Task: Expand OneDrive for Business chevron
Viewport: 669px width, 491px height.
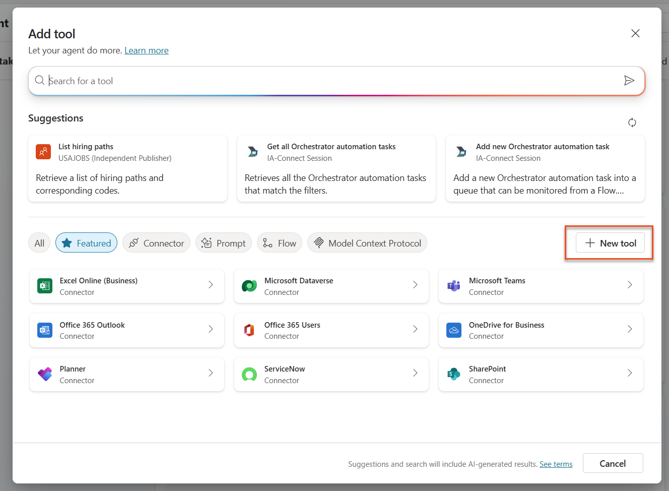Action: click(x=630, y=329)
